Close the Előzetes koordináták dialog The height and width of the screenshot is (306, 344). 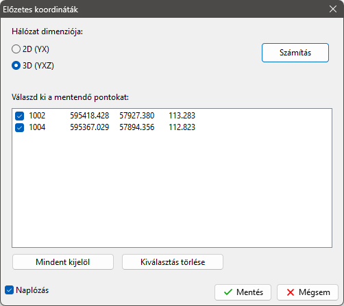tap(333, 9)
